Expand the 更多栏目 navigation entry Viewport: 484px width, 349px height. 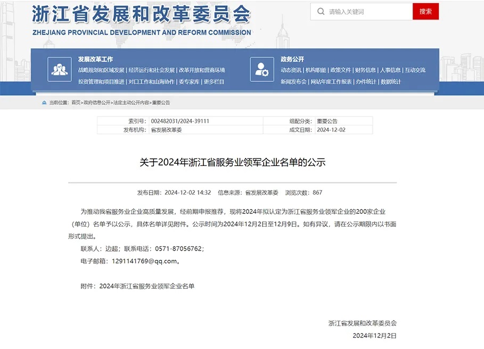(x=214, y=82)
